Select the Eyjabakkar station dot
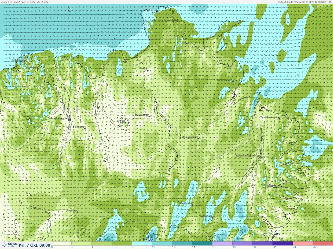 click(212, 218)
